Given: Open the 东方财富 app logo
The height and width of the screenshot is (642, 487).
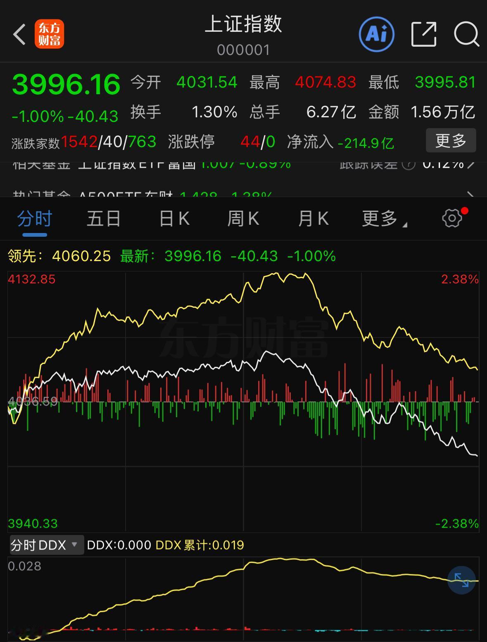Looking at the screenshot, I should (x=49, y=34).
